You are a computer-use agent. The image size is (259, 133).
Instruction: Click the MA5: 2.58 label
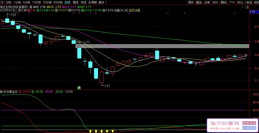point(39,7)
